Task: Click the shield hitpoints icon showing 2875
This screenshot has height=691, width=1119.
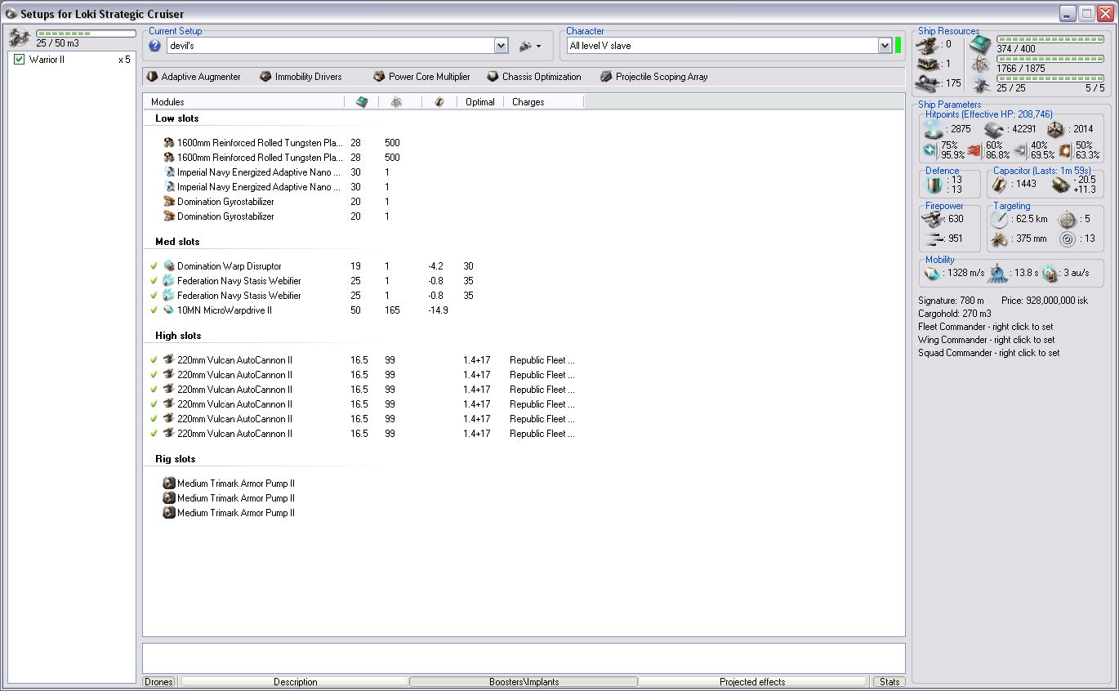Action: [x=934, y=129]
